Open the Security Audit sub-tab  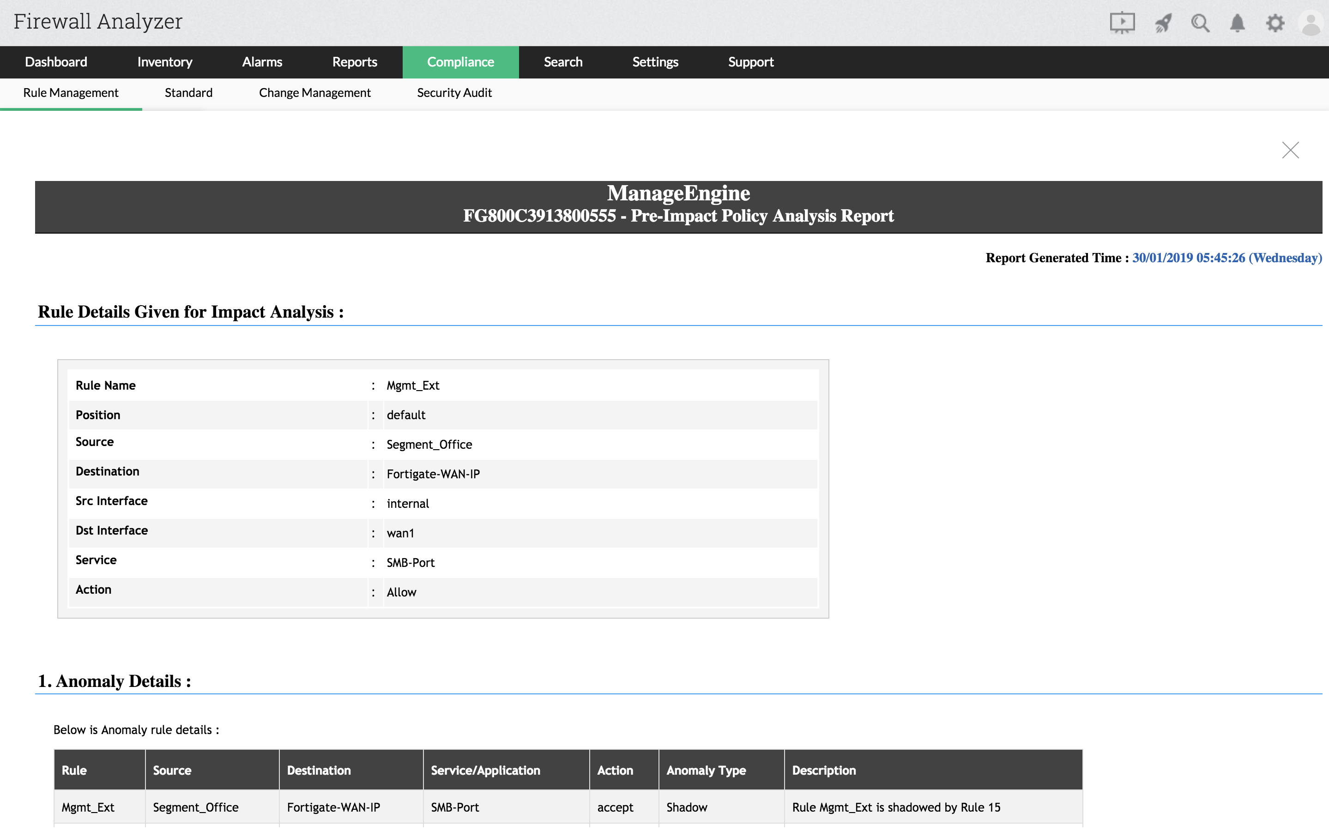454,93
